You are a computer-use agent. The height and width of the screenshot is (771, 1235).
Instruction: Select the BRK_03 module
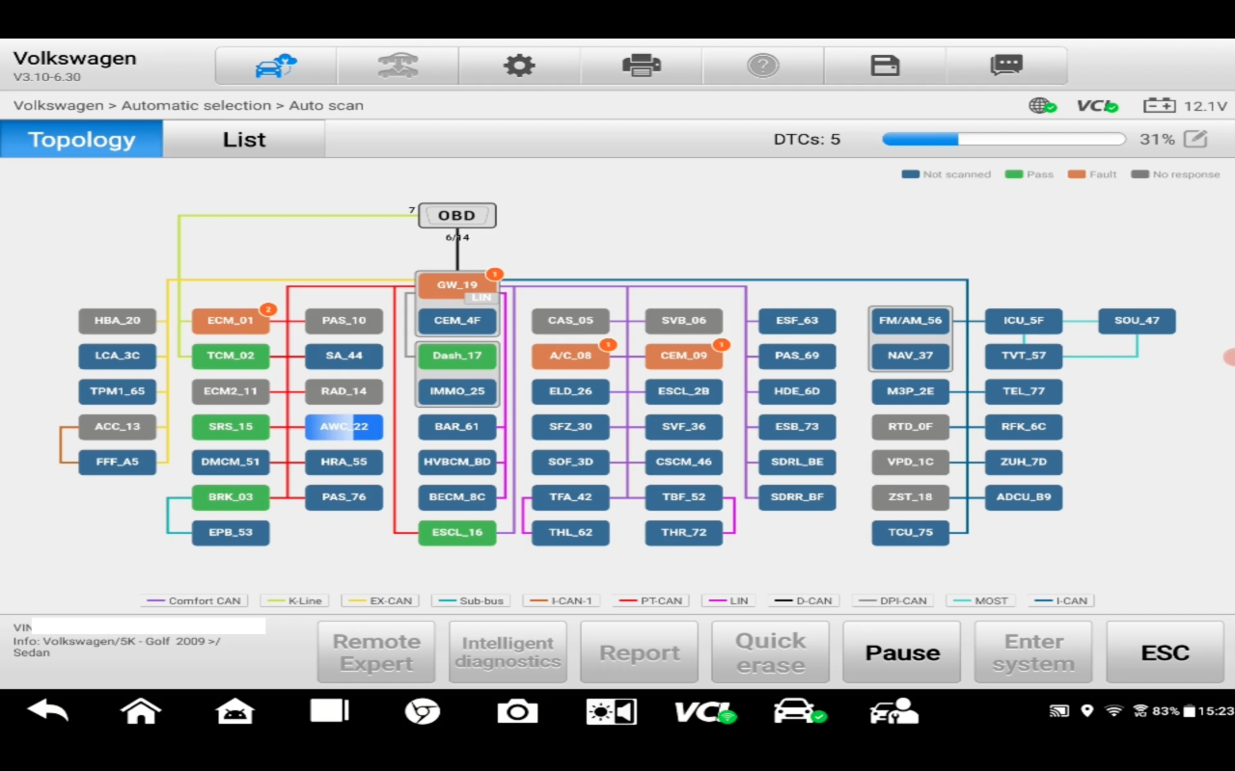[231, 497]
